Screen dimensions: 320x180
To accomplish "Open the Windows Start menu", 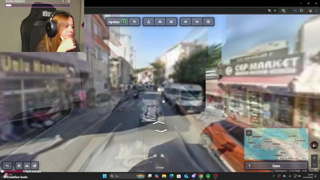I will pos(105,176).
